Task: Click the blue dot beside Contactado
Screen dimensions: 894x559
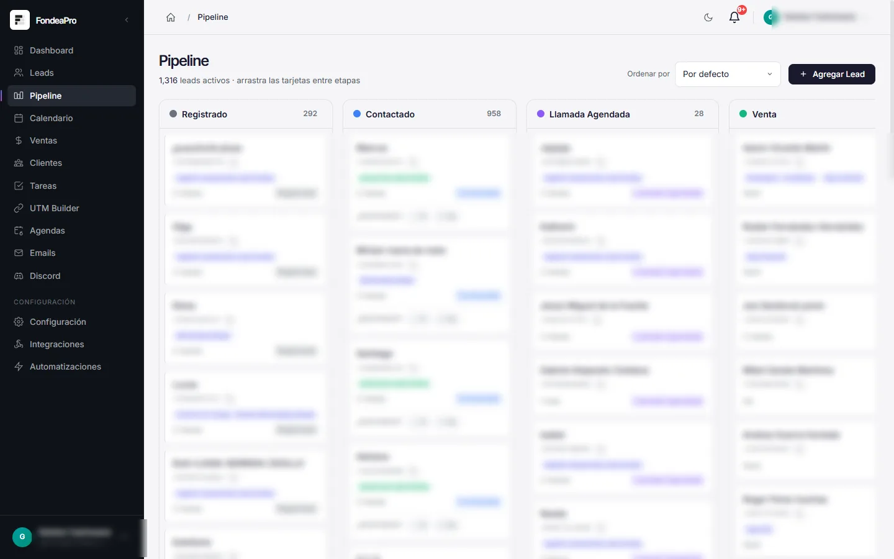Action: [357, 114]
